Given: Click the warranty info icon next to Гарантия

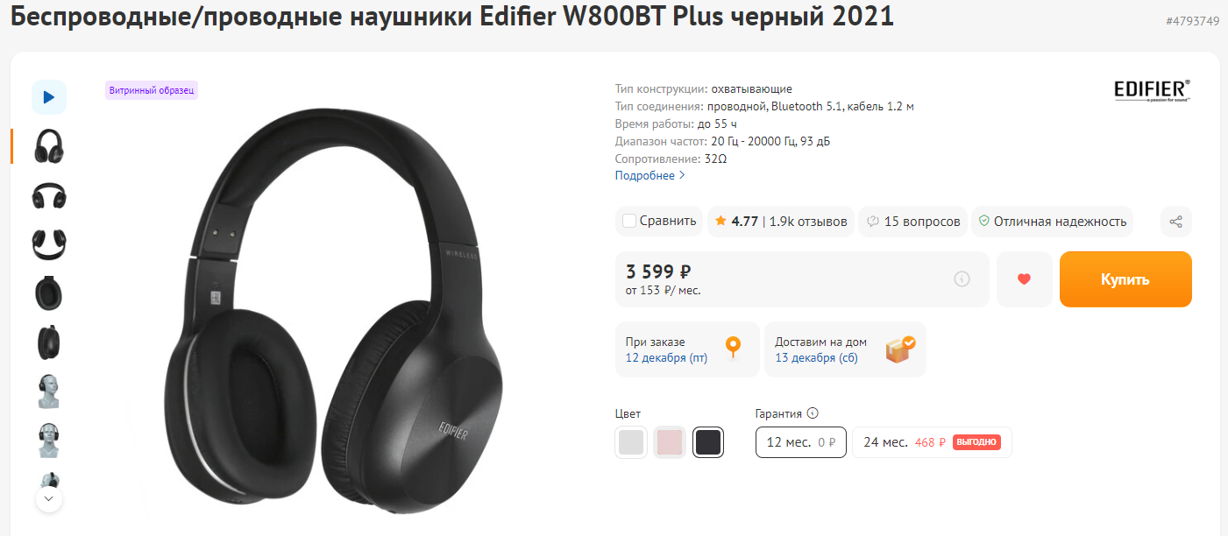Looking at the screenshot, I should (x=813, y=413).
